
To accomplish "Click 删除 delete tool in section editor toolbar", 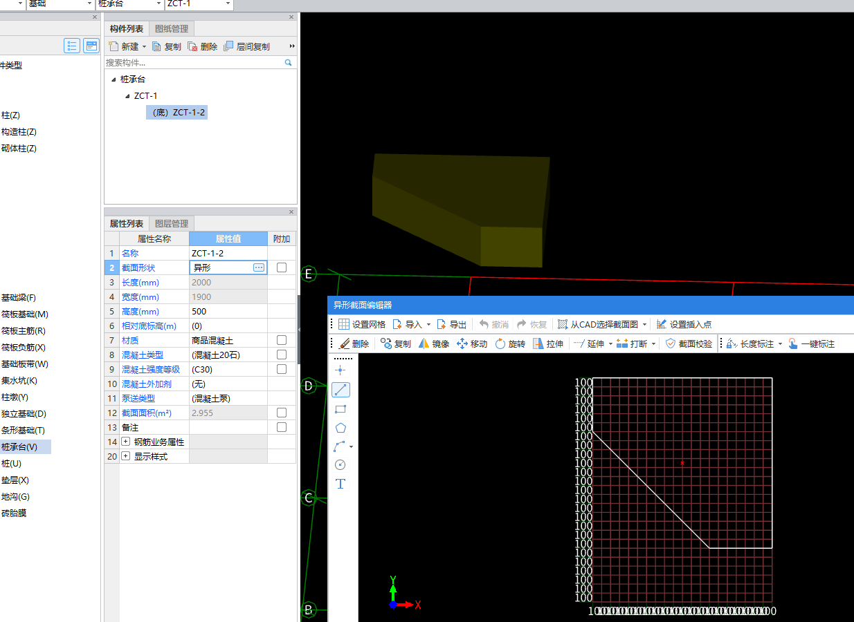I will click(x=354, y=343).
